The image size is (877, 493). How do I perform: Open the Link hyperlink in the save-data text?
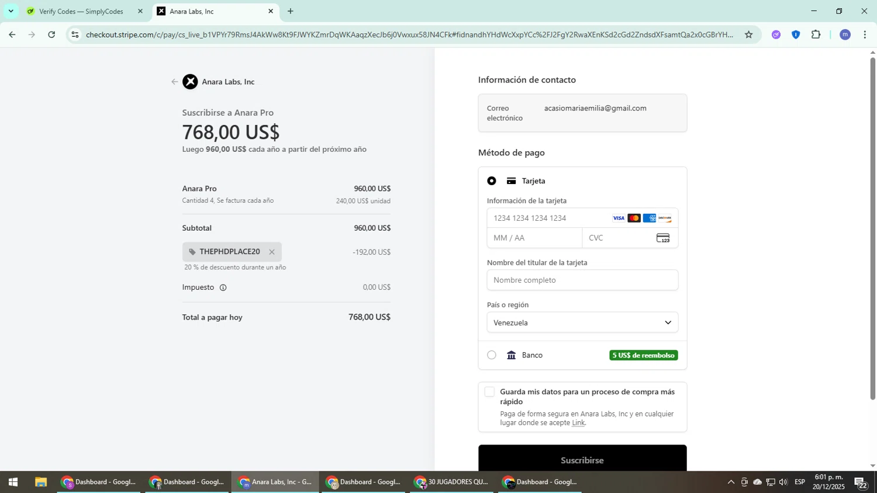tap(578, 423)
